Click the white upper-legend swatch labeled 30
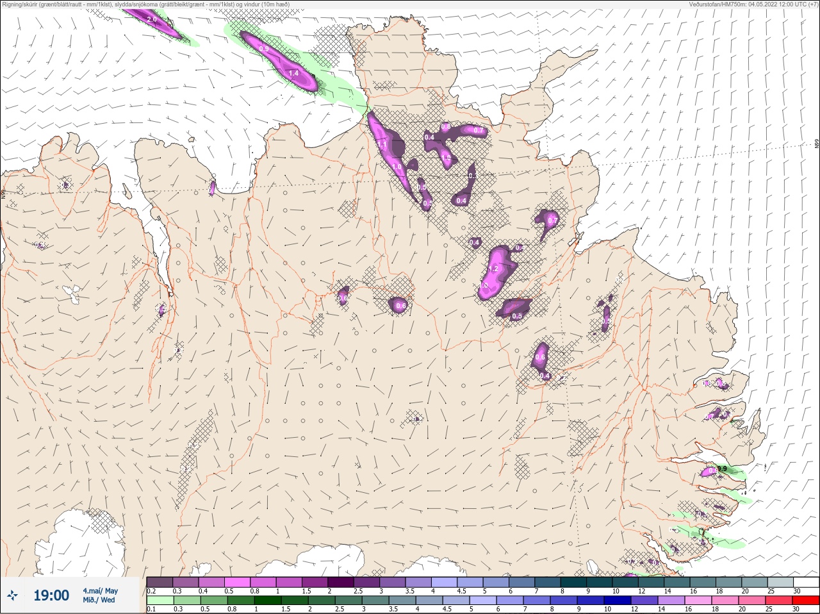Image resolution: width=820 pixels, height=614 pixels. (x=806, y=582)
